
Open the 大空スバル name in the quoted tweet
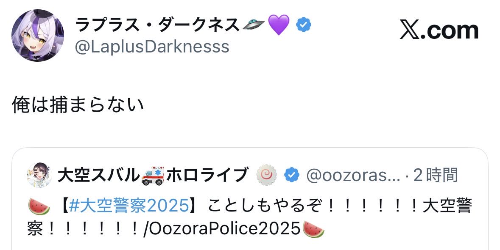pos(98,175)
